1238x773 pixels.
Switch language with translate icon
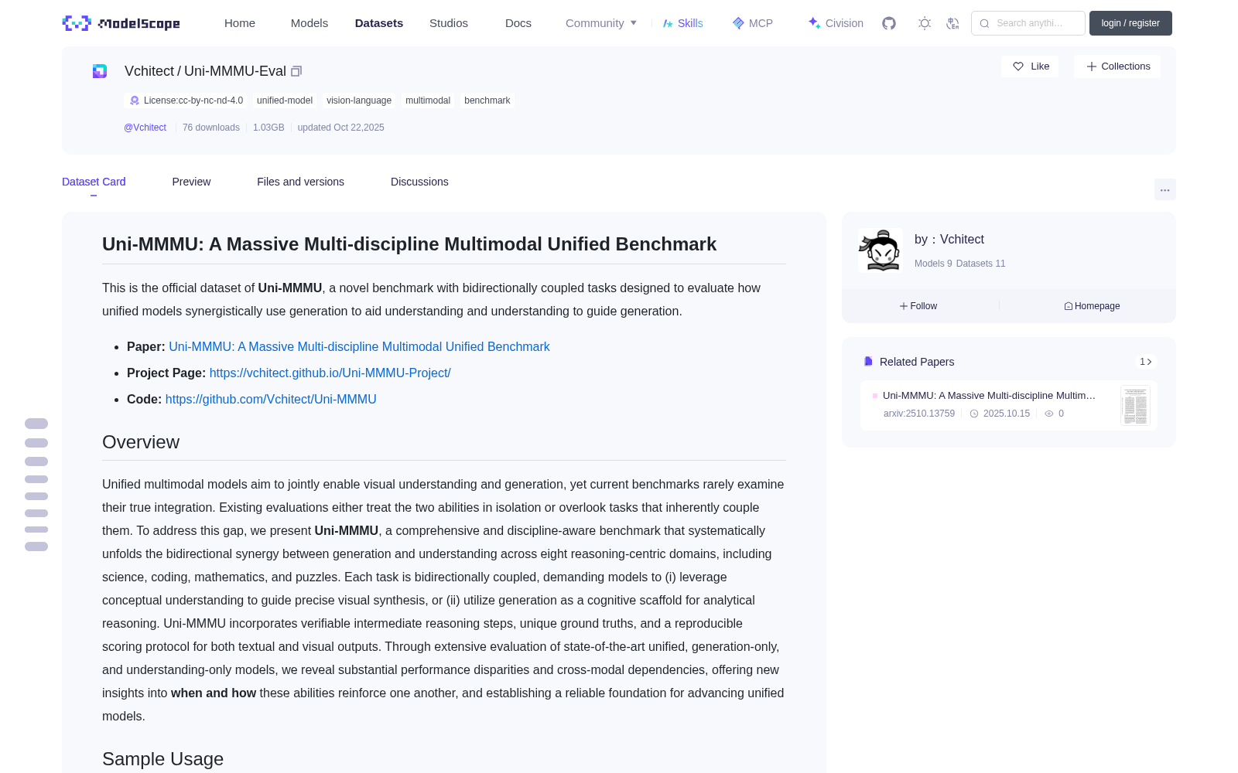tap(952, 23)
